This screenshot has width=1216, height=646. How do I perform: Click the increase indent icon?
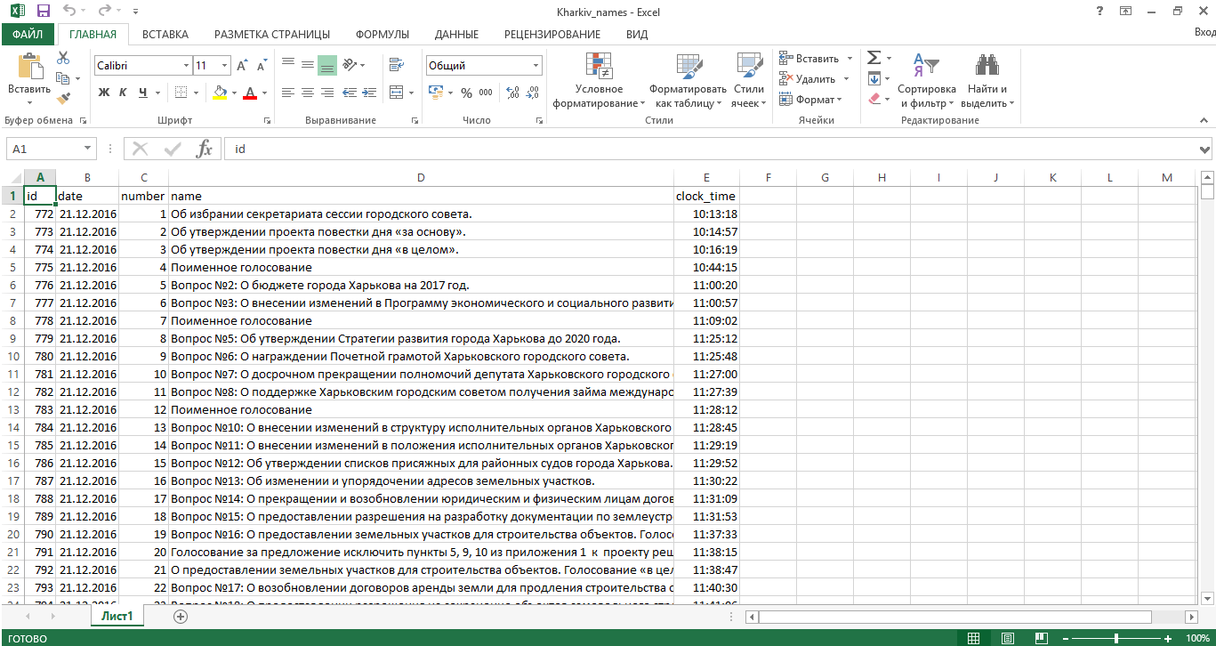pos(371,93)
